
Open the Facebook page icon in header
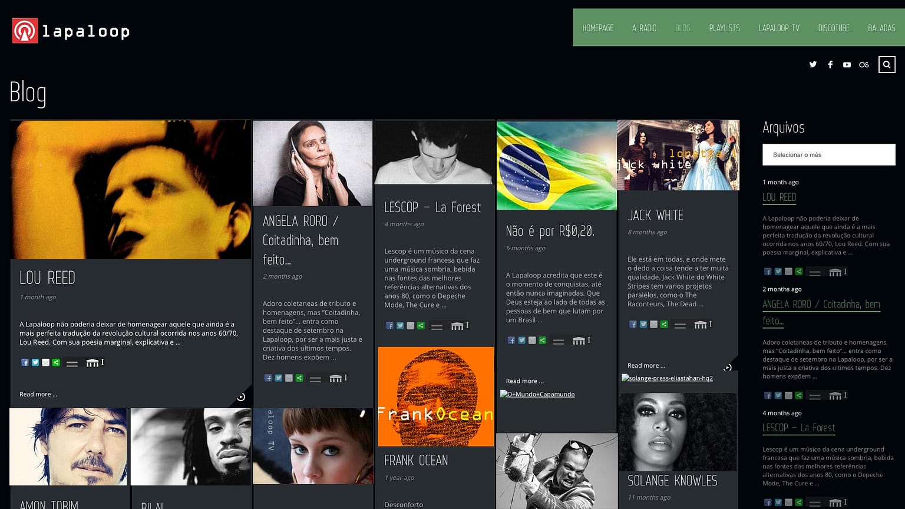pyautogui.click(x=830, y=65)
